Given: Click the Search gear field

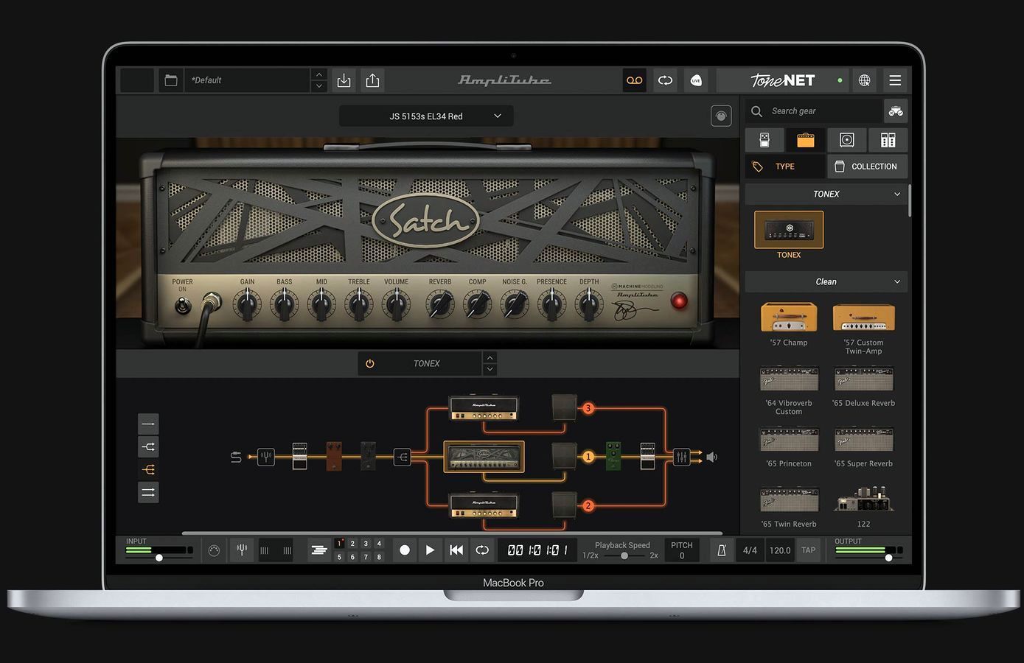Looking at the screenshot, I should pyautogui.click(x=814, y=111).
